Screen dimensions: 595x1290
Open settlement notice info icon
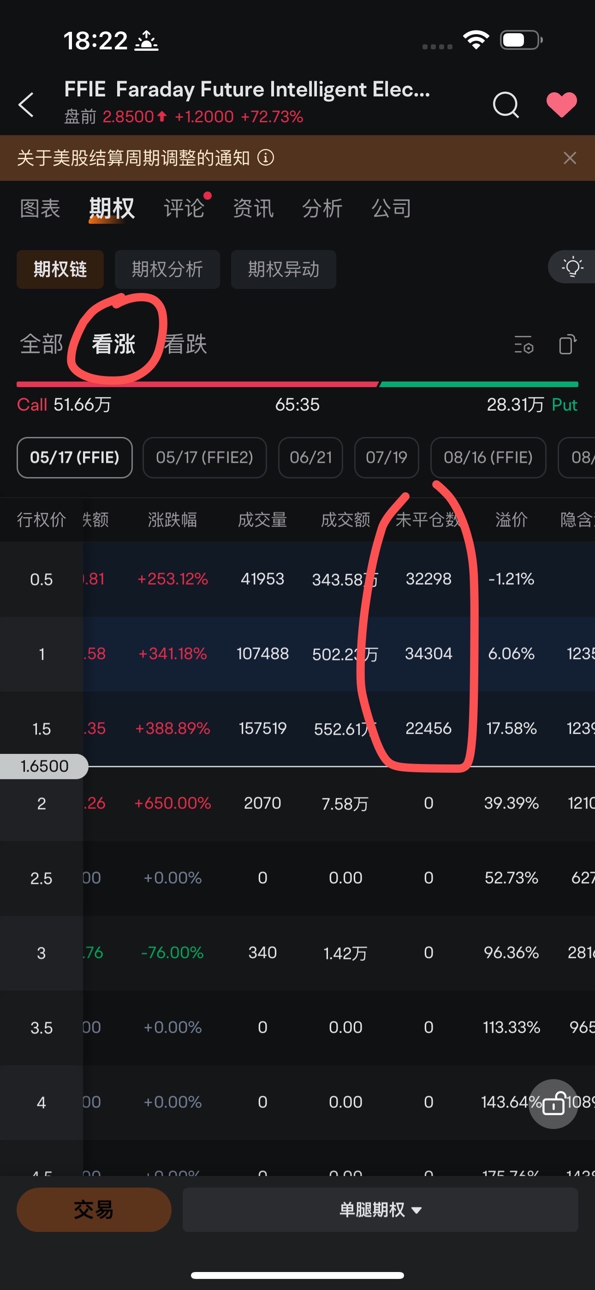pos(266,158)
